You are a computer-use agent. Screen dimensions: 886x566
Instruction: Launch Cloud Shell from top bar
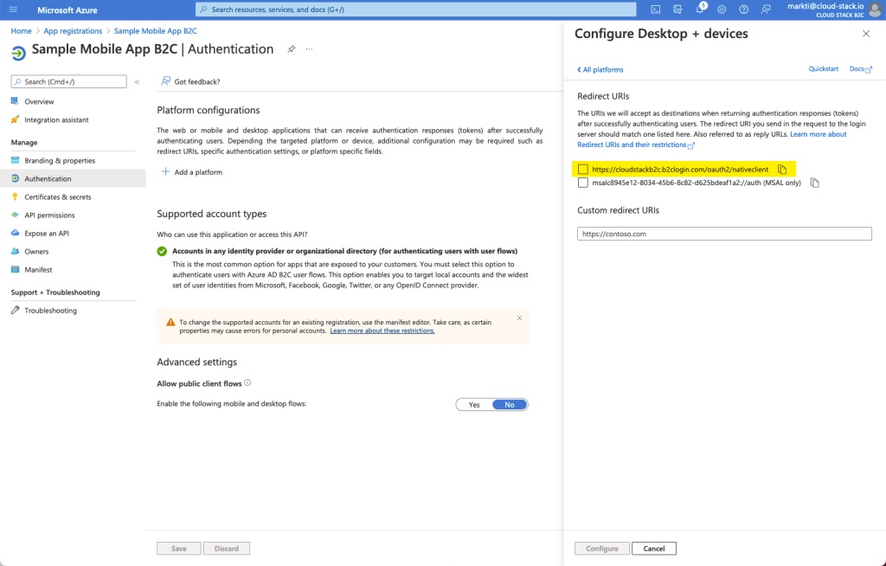pyautogui.click(x=656, y=10)
